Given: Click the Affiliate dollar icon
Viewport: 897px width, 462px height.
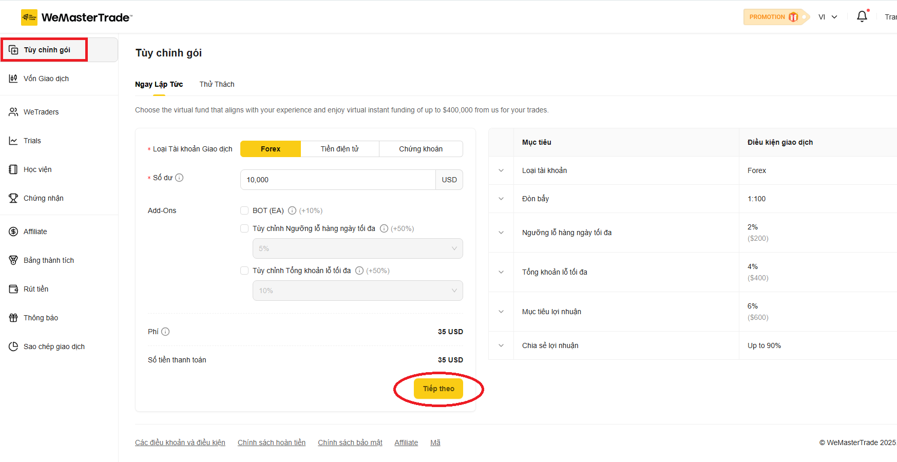Looking at the screenshot, I should point(13,232).
